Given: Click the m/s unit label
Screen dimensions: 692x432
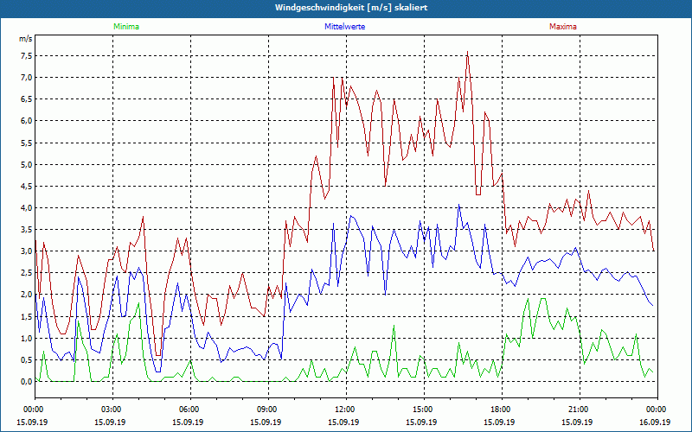Looking at the screenshot, I should click(x=26, y=39).
